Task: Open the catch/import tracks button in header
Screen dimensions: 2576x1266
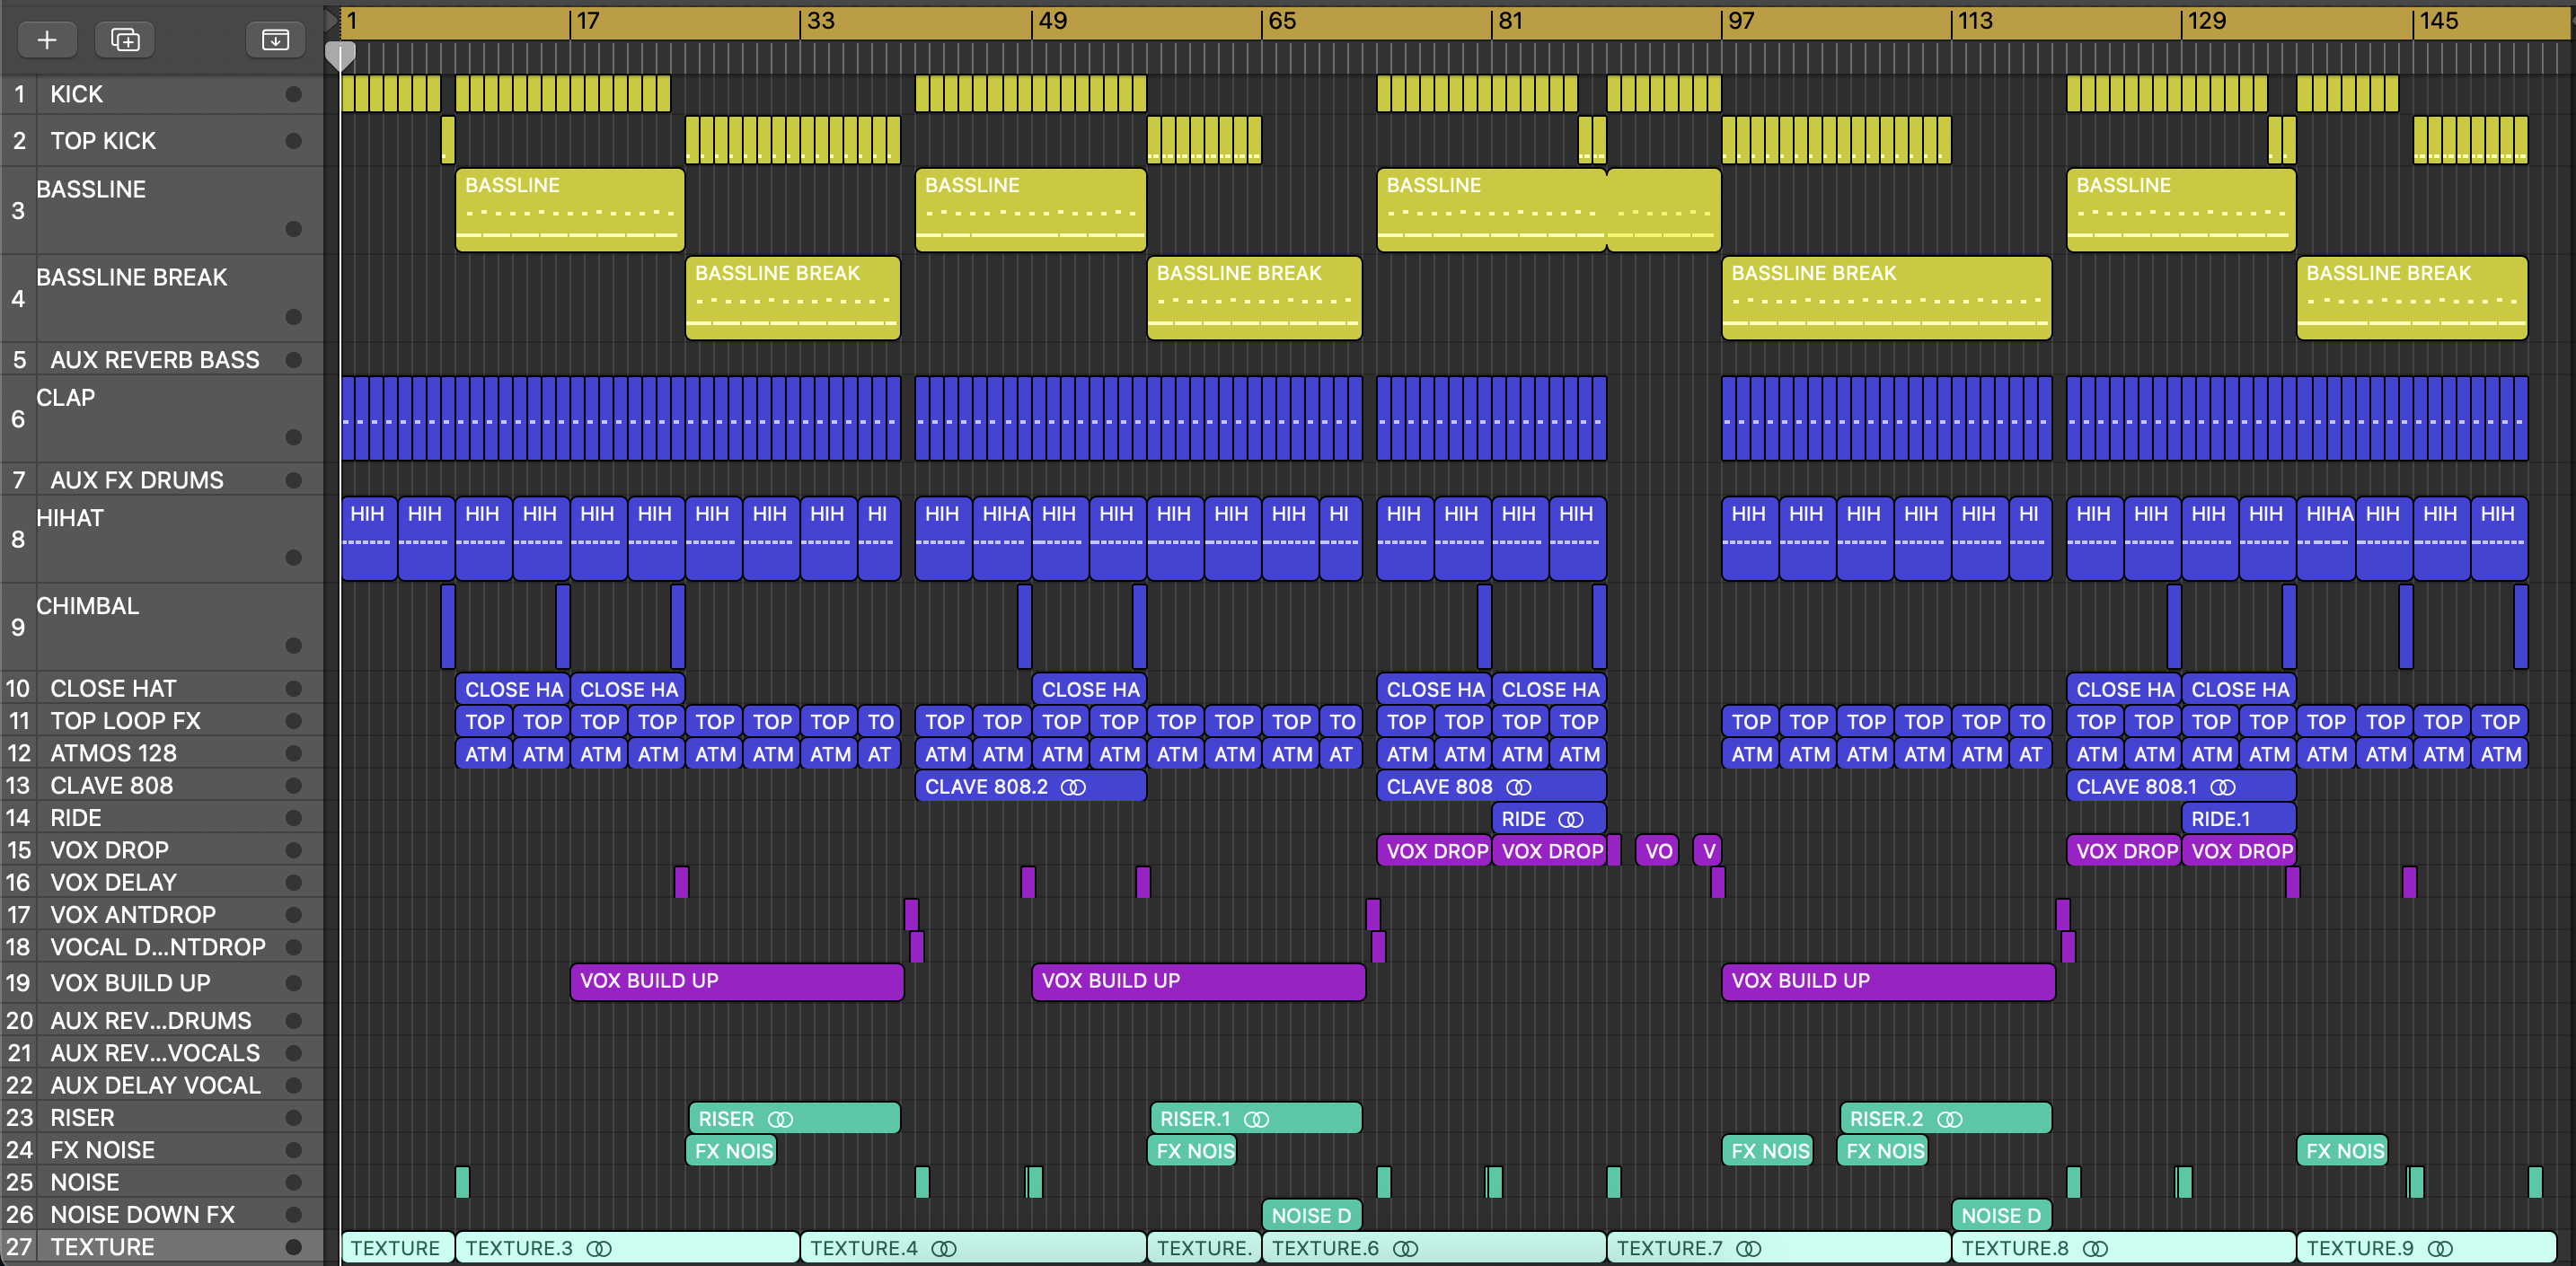Action: [x=275, y=39]
